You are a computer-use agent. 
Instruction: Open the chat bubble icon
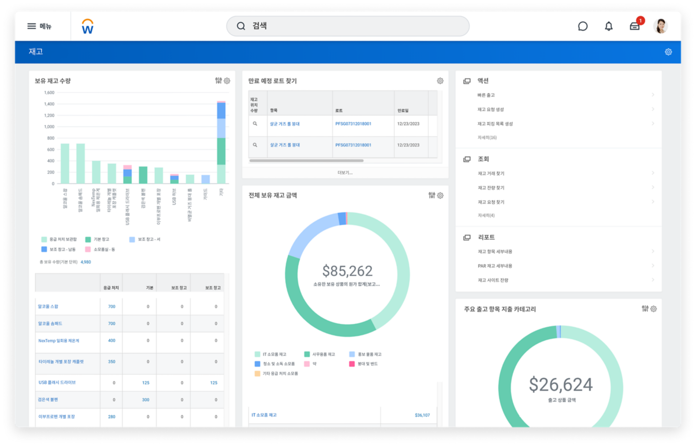pos(583,26)
